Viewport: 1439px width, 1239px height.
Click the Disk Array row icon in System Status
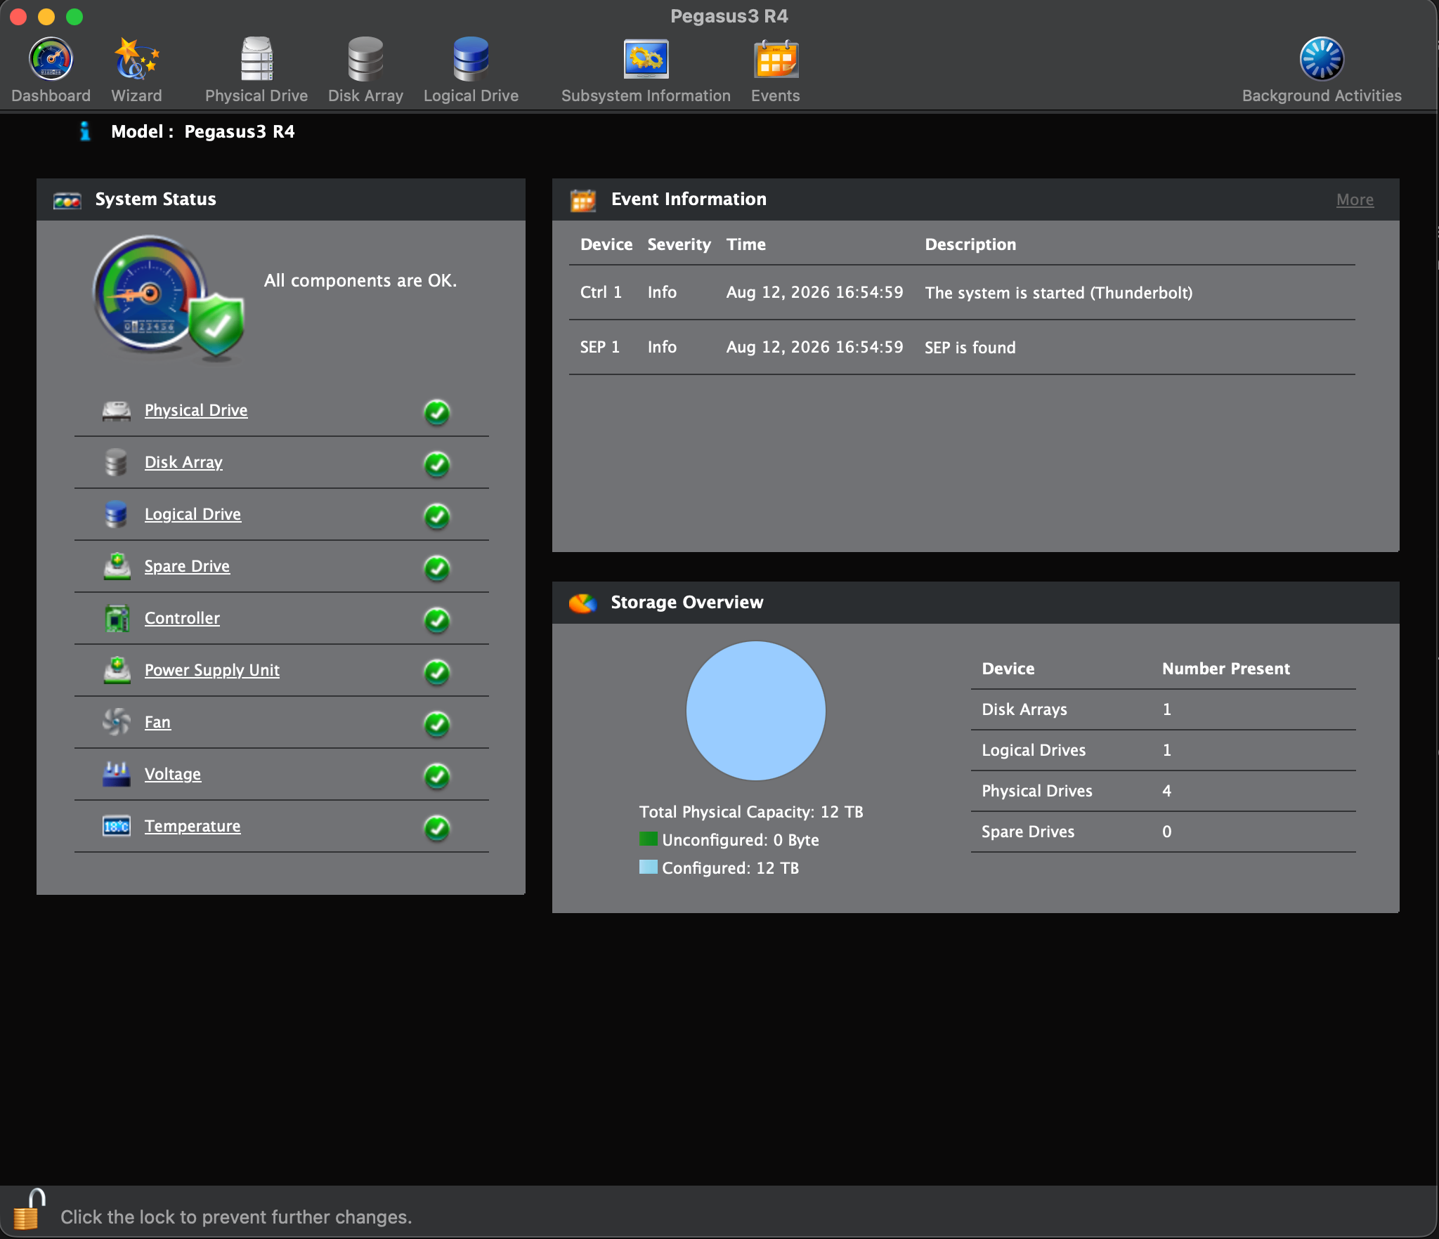coord(117,463)
